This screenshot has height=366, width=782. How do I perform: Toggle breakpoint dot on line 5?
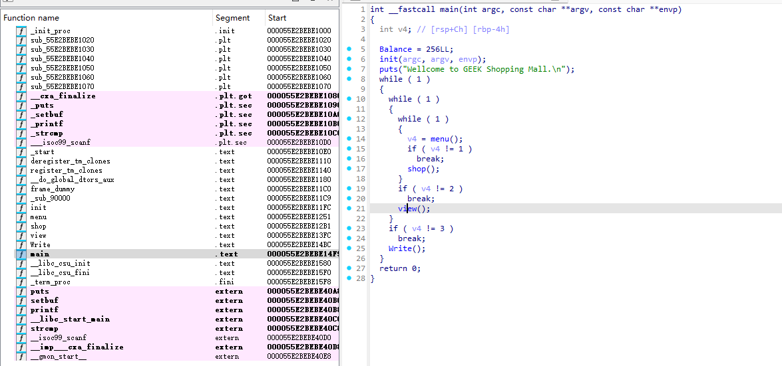(349, 48)
